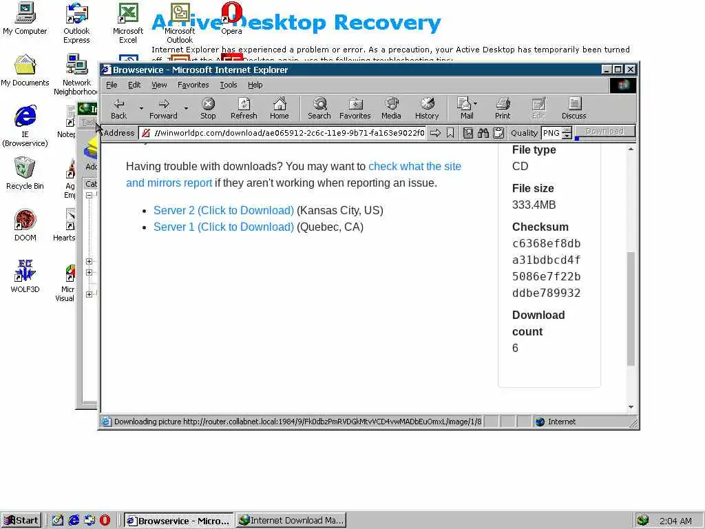Screen dimensions: 705x529
Task: Open the Edit menu
Action: coord(134,85)
